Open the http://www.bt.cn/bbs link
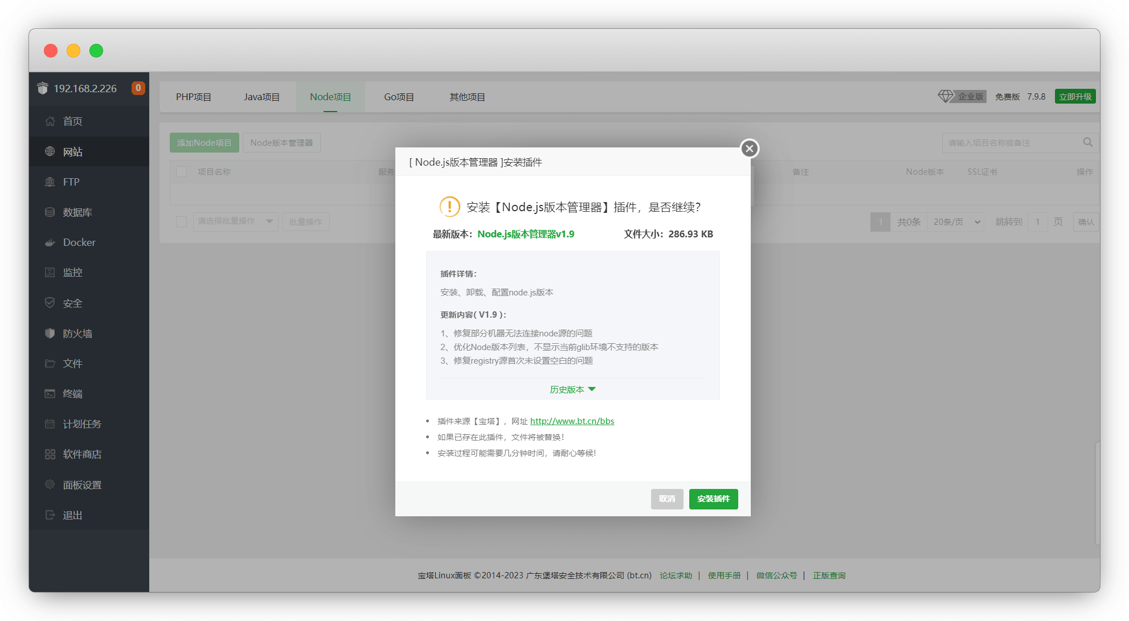Viewport: 1129px width, 621px height. tap(572, 421)
